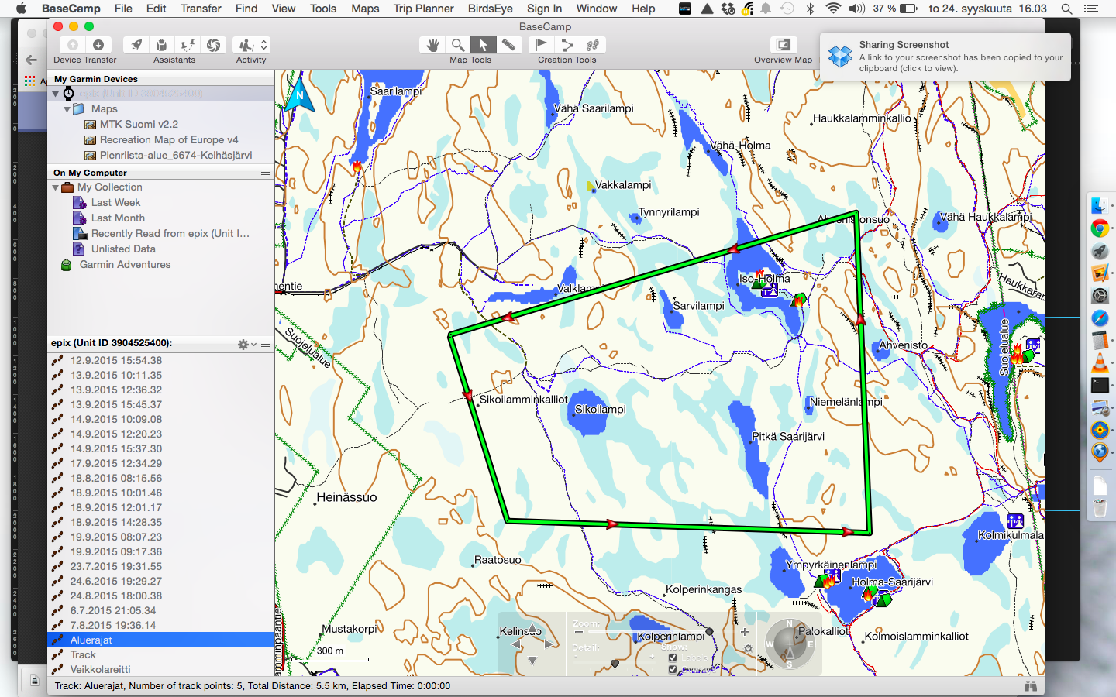Select the Route creation tool
The width and height of the screenshot is (1116, 697).
[x=567, y=45]
